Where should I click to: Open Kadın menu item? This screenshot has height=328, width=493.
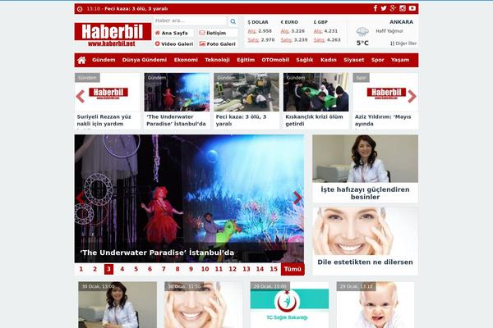pos(328,60)
